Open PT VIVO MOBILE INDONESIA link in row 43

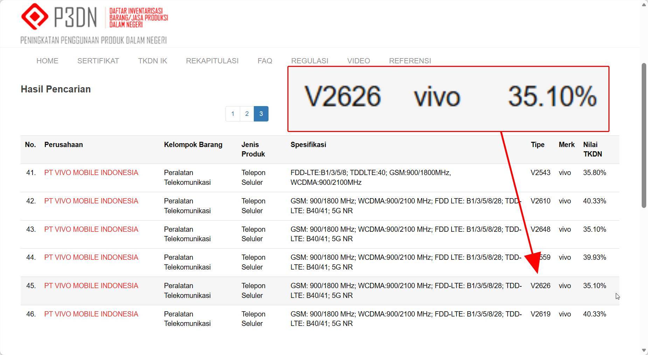coord(91,229)
